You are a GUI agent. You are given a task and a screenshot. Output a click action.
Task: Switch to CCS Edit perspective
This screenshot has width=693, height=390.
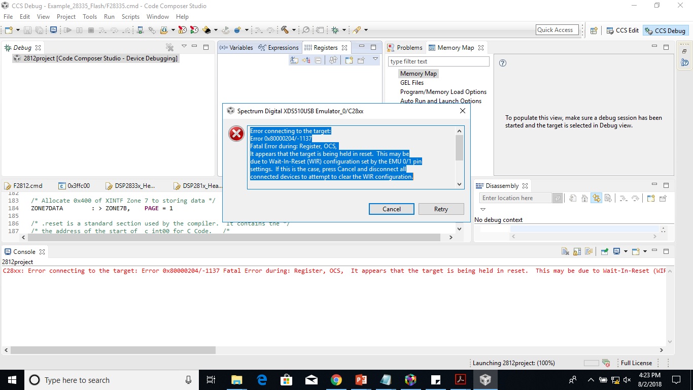622,30
